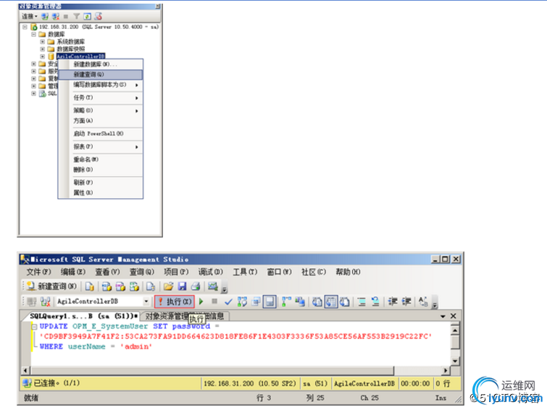Switch to Results to File
Viewport: 547px width, 410px height.
(345, 301)
